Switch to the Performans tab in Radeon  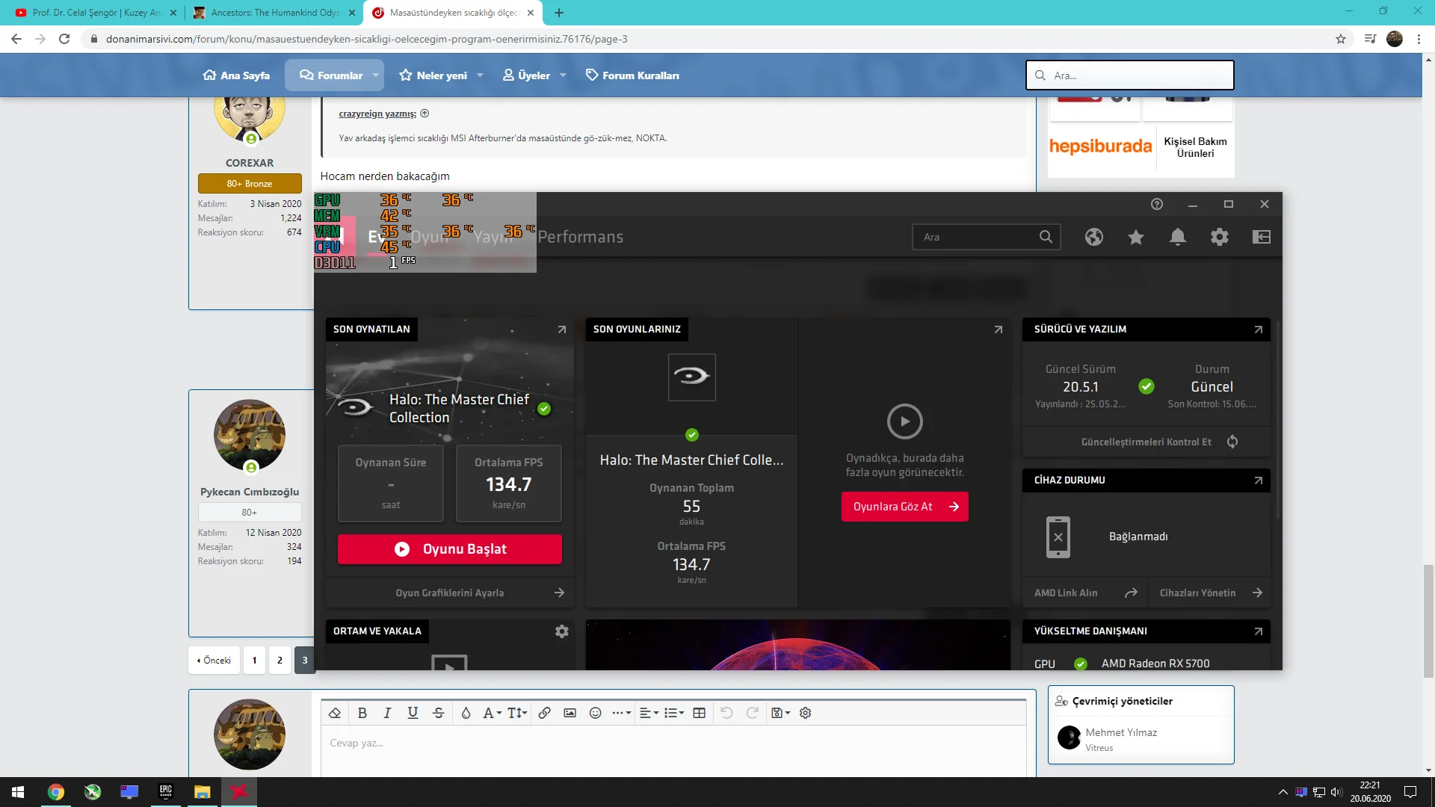[581, 237]
